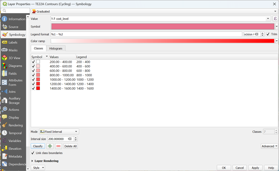Open the Information panel icon

click(x=5, y=19)
